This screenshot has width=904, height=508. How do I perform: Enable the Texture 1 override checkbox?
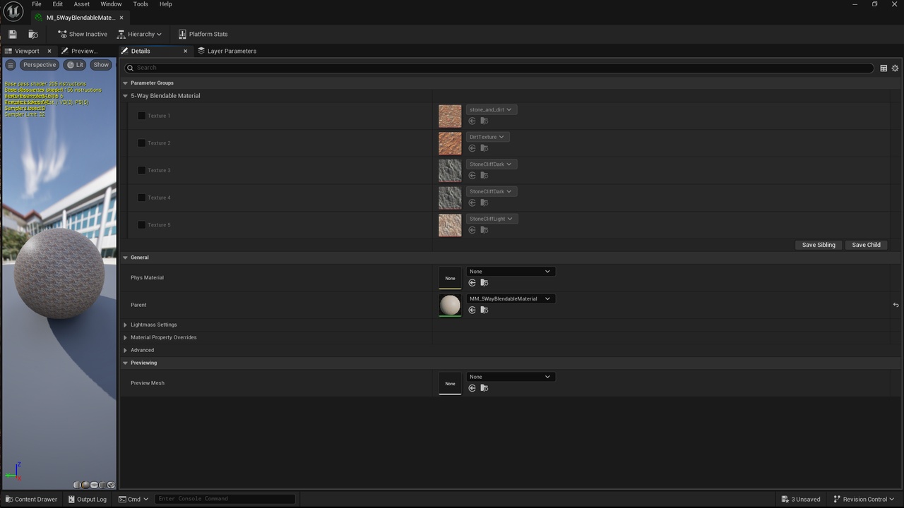(x=141, y=116)
